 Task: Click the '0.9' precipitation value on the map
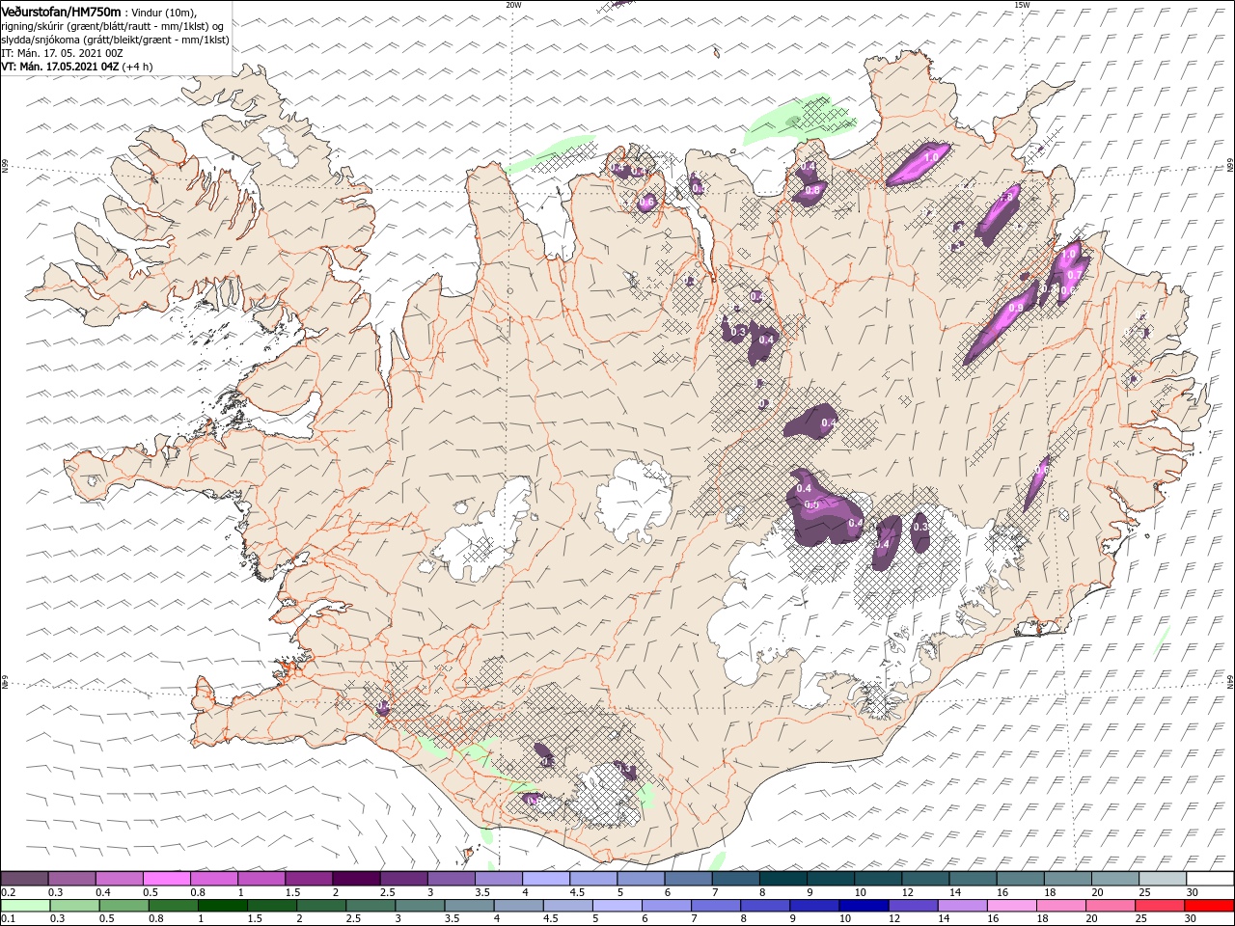(1016, 308)
